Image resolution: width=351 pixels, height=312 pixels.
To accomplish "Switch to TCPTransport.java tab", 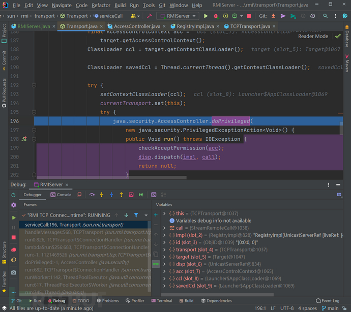I will (x=250, y=26).
